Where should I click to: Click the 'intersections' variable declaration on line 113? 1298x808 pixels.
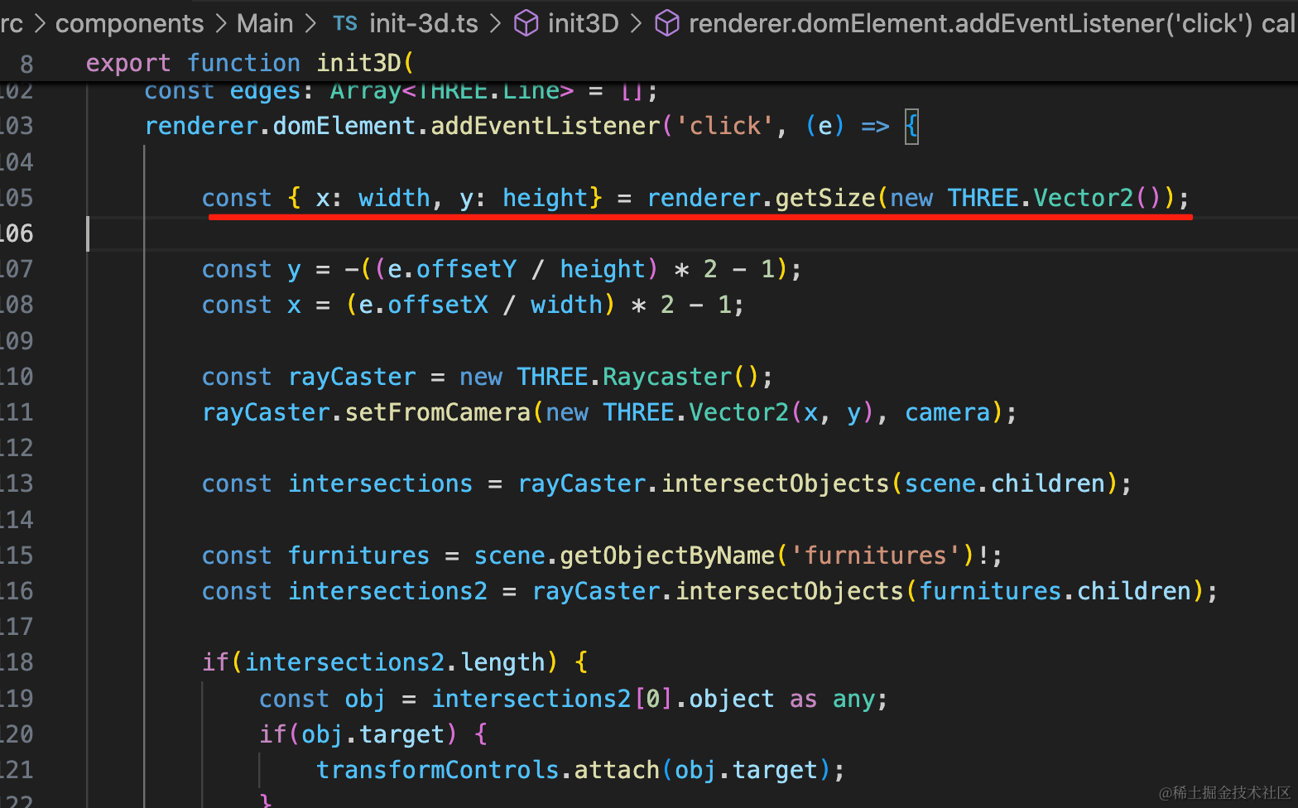[x=380, y=483]
